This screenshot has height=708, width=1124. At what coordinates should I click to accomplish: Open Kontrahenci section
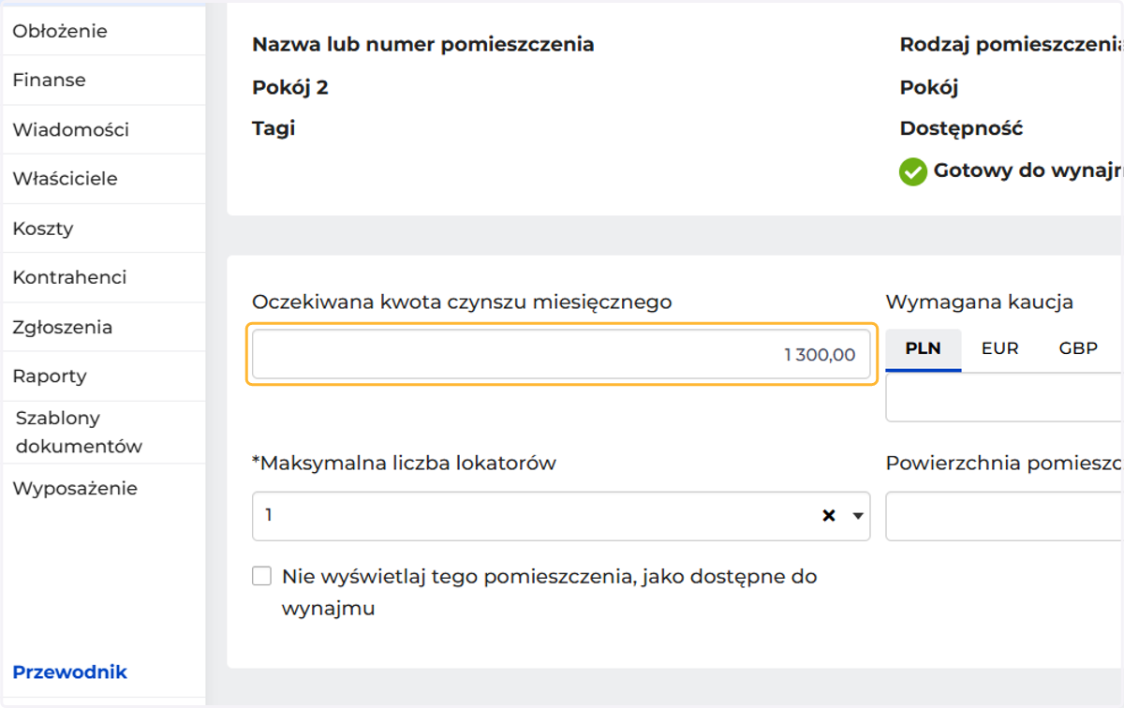(69, 277)
